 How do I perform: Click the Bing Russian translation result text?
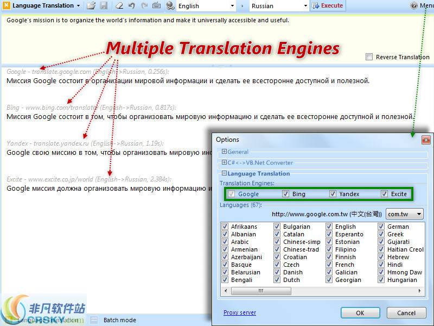point(211,116)
